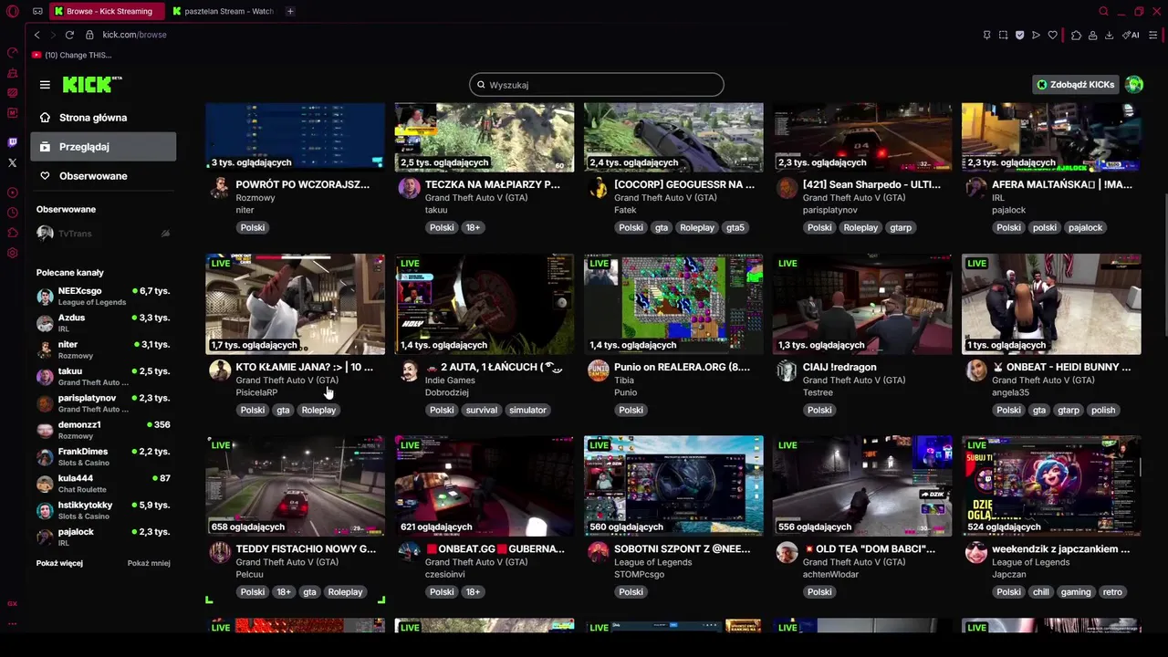The width and height of the screenshot is (1168, 657).
Task: Open the Kick hamburger menu
Action: click(45, 85)
